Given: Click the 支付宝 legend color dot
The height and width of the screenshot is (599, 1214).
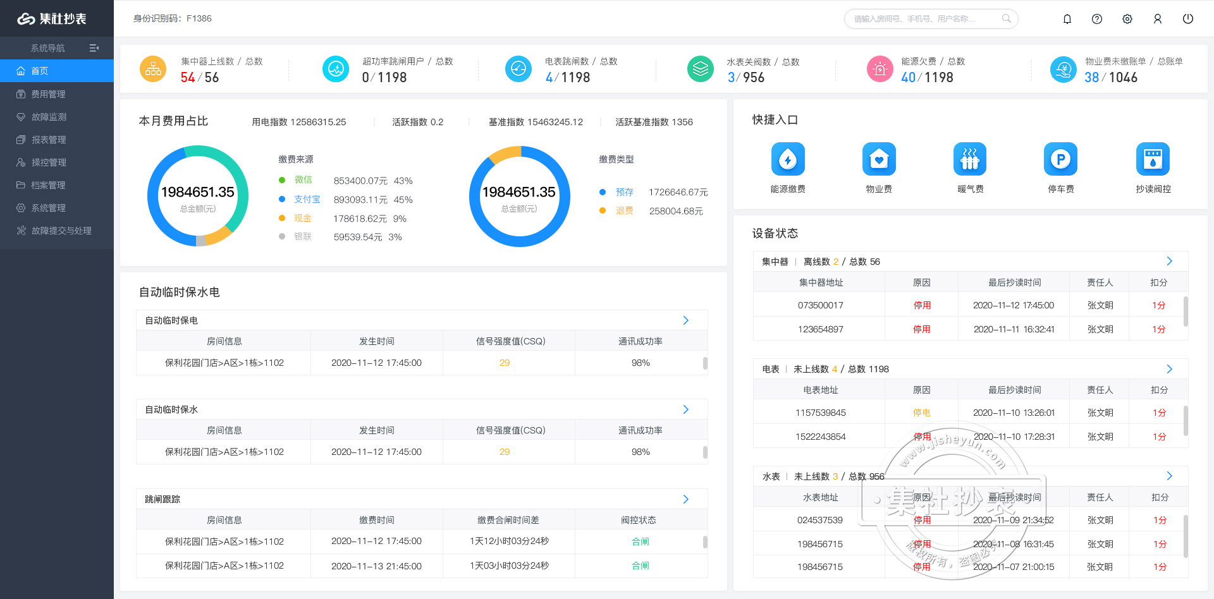Looking at the screenshot, I should [282, 199].
